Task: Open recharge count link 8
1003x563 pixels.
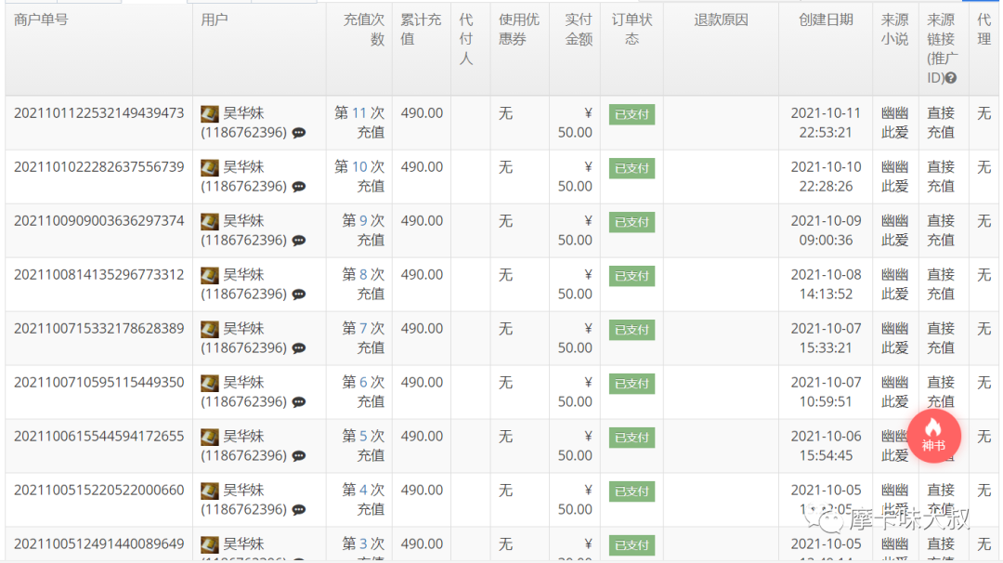Action: click(363, 274)
